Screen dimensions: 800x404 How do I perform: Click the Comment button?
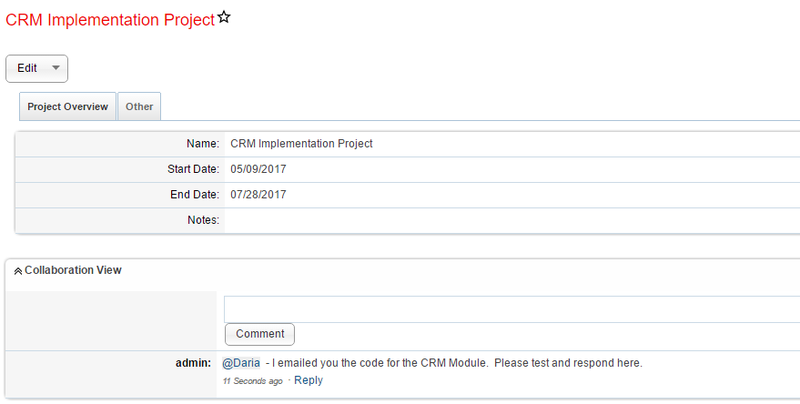259,334
